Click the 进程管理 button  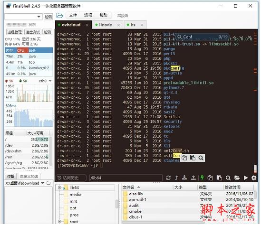tap(14, 32)
